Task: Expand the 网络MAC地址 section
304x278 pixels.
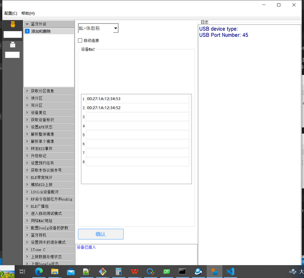Action: (x=49, y=221)
